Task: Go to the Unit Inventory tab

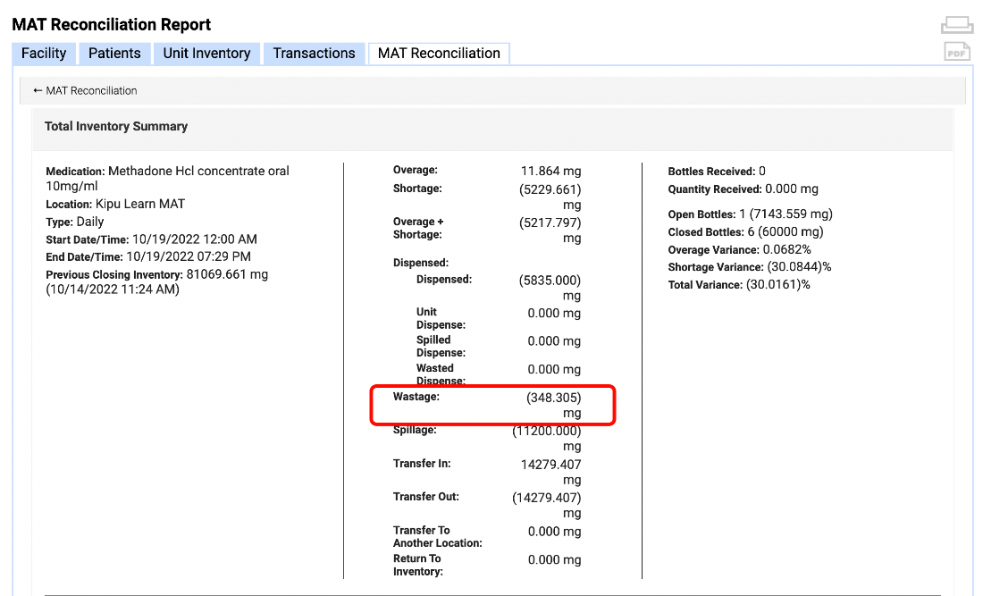Action: click(206, 54)
